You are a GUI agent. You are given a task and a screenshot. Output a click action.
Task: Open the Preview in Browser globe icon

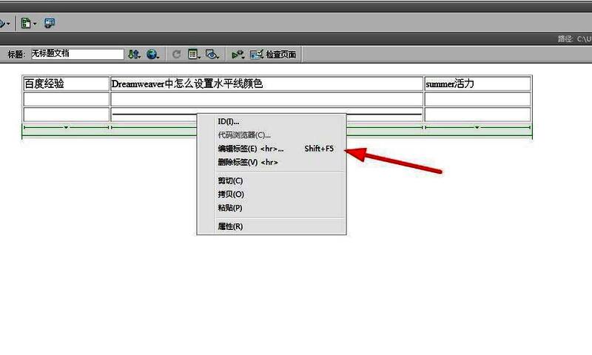(152, 54)
